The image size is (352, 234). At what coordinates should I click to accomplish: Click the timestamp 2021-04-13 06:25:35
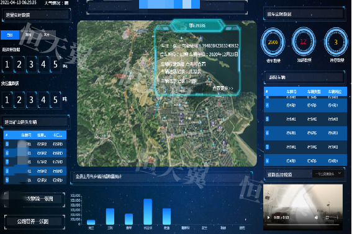click(18, 2)
